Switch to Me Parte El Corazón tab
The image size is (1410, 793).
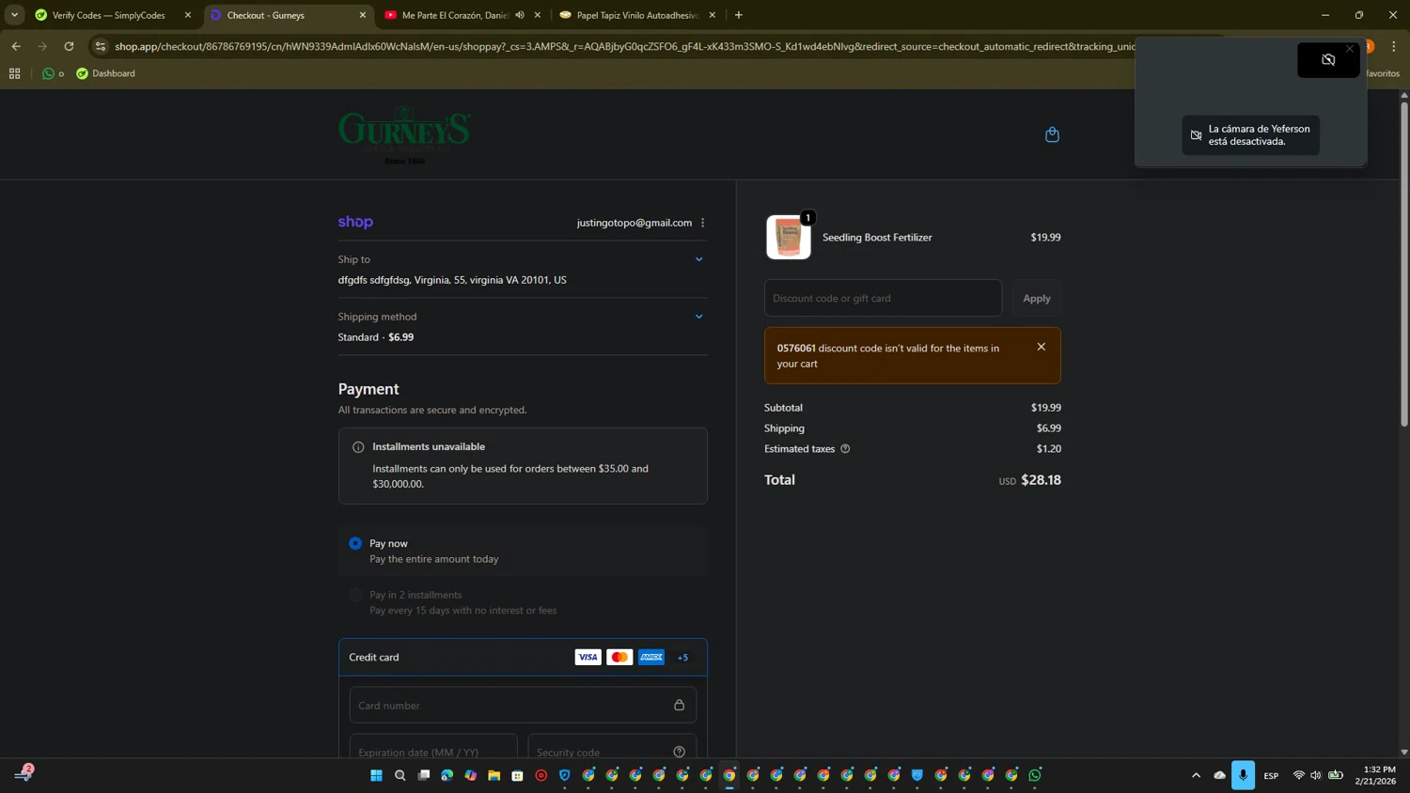click(455, 15)
